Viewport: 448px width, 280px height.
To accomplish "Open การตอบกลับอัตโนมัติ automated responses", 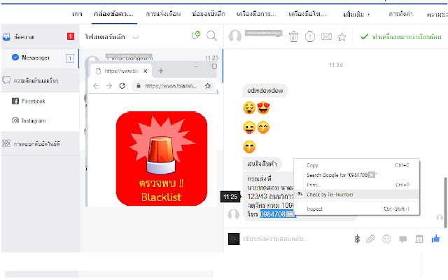I will (39, 143).
